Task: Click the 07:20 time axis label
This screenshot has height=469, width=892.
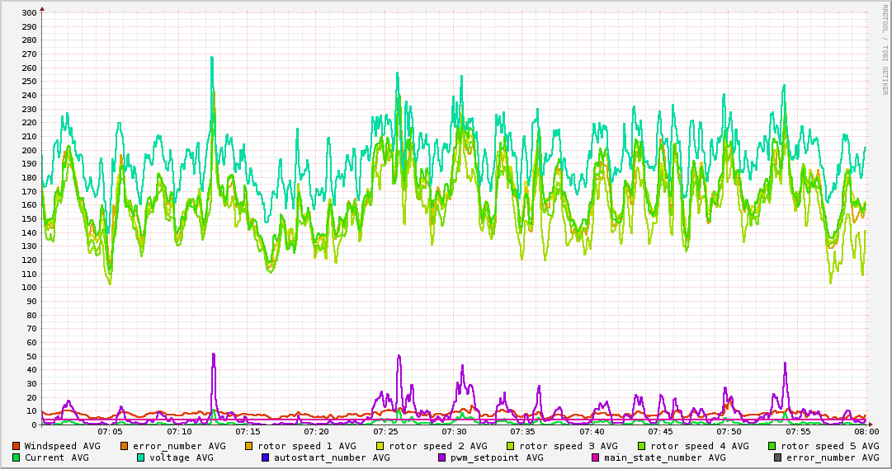Action: click(316, 432)
